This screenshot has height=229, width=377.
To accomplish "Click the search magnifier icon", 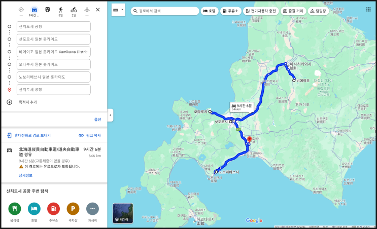I will point(135,11).
